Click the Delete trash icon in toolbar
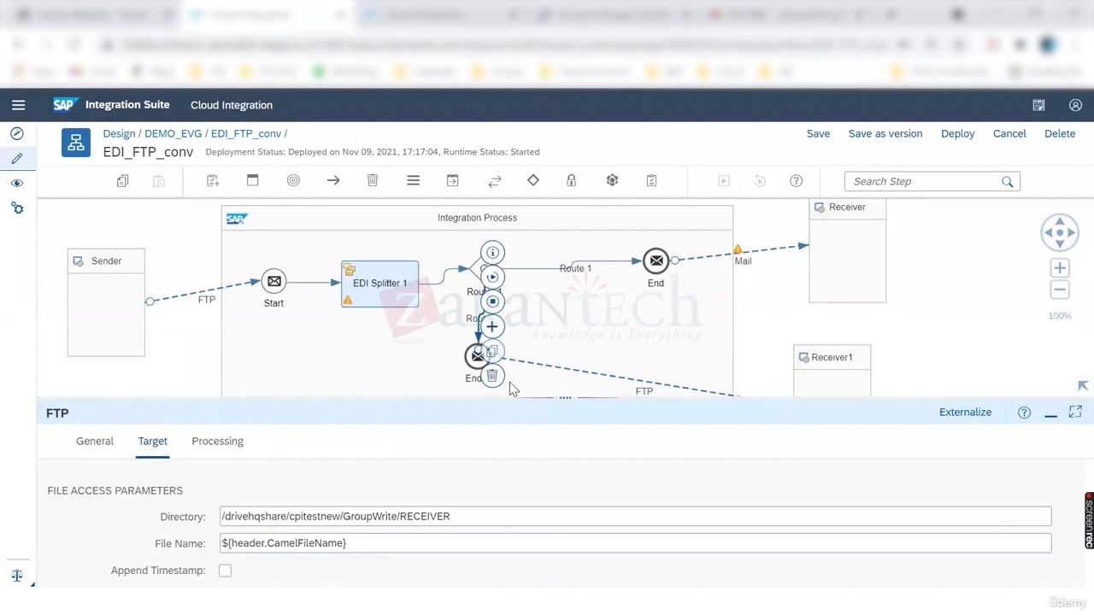Viewport: 1094px width, 615px height. pyautogui.click(x=373, y=181)
